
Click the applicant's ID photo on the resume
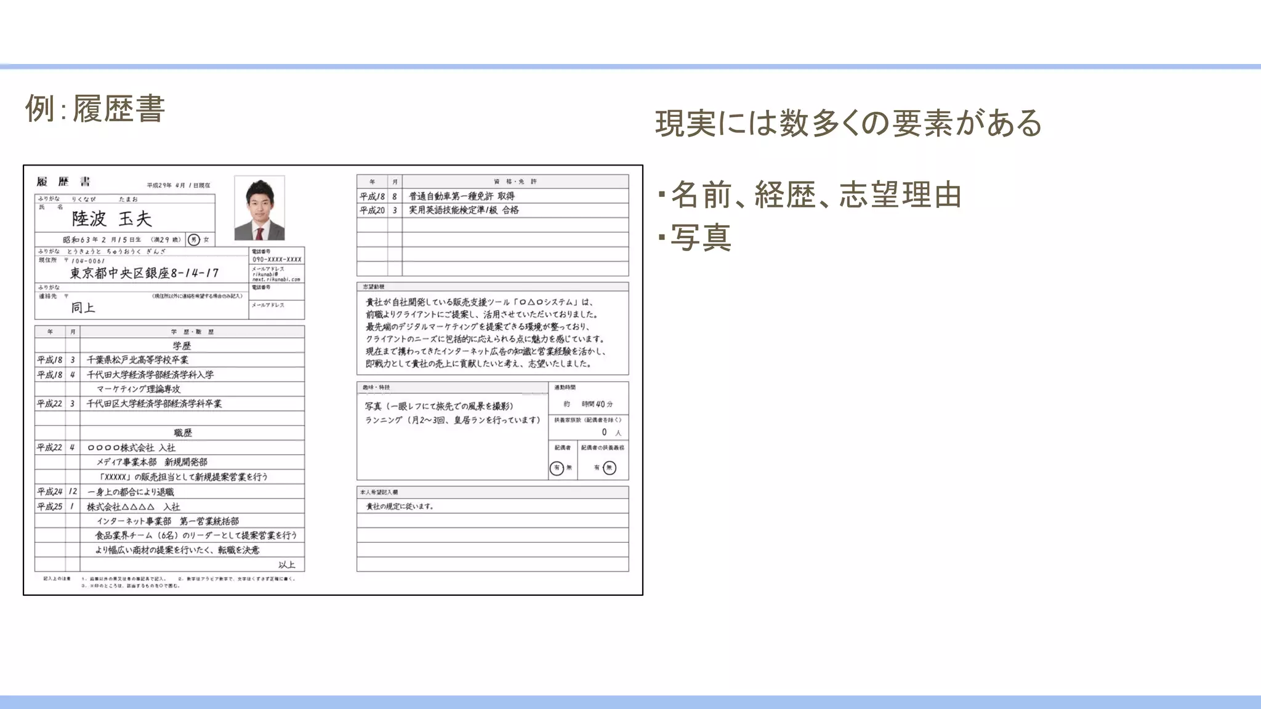[259, 208]
